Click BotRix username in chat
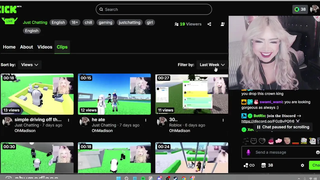 point(259,116)
